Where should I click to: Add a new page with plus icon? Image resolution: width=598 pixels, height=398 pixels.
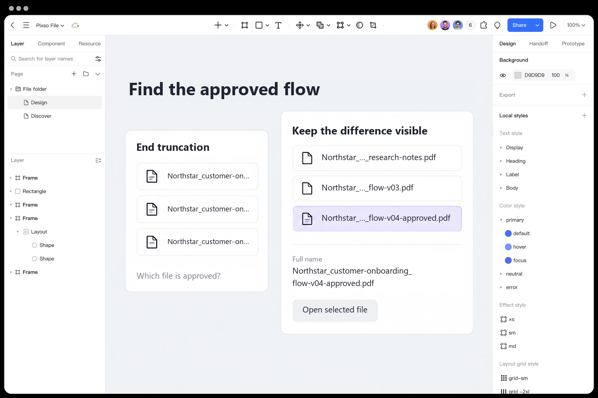[74, 74]
